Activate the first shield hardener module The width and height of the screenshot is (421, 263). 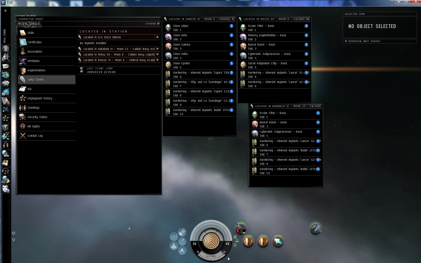(x=248, y=241)
